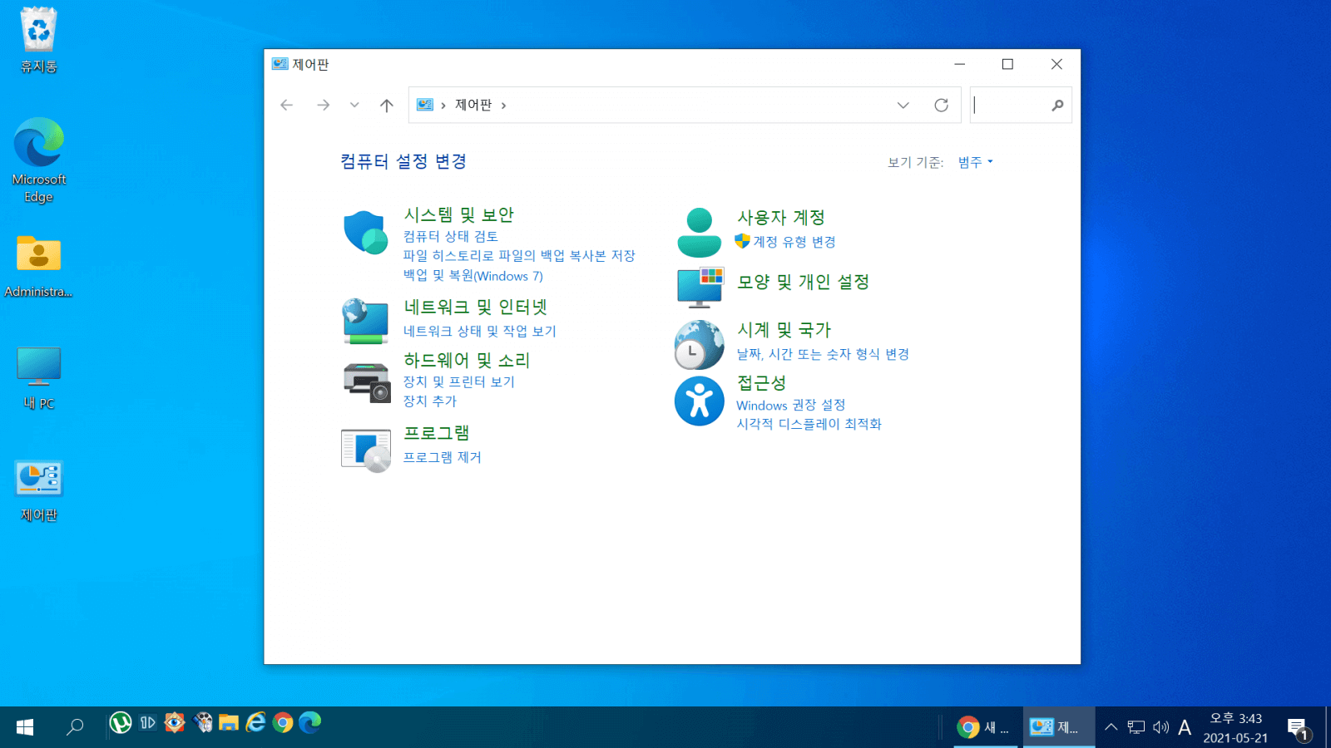This screenshot has height=748, width=1331.
Task: Open Ease of Access icon
Action: 699,401
